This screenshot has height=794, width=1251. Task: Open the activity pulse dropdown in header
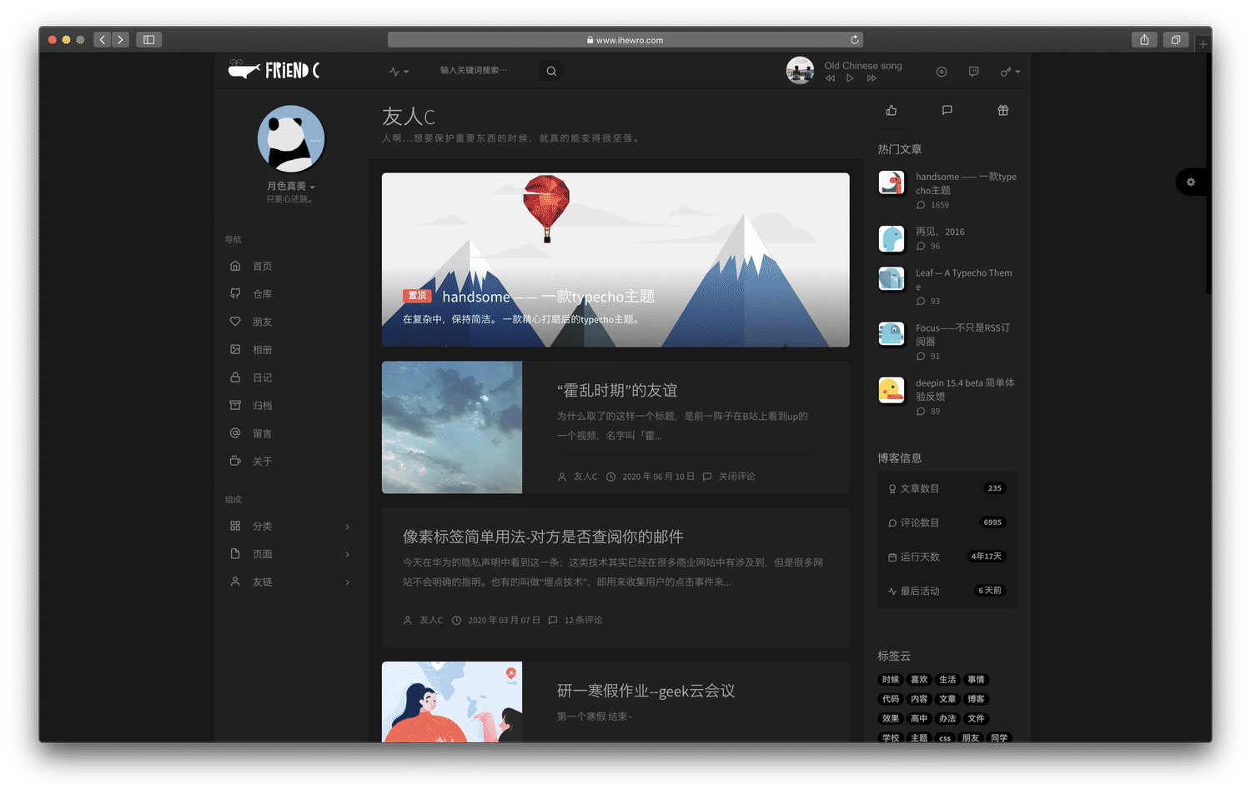point(399,72)
